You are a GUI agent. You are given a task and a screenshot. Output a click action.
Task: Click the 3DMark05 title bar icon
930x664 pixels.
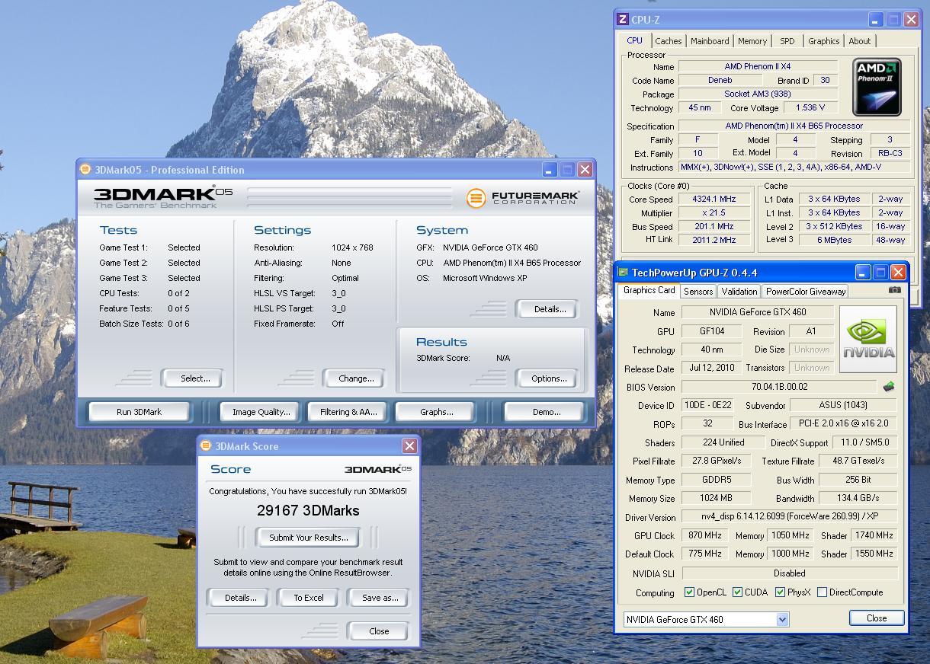pos(85,170)
